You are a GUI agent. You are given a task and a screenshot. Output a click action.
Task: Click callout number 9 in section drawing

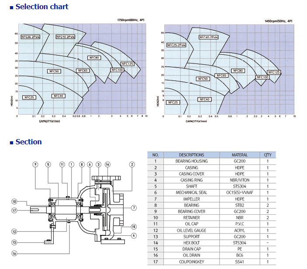click(x=35, y=164)
